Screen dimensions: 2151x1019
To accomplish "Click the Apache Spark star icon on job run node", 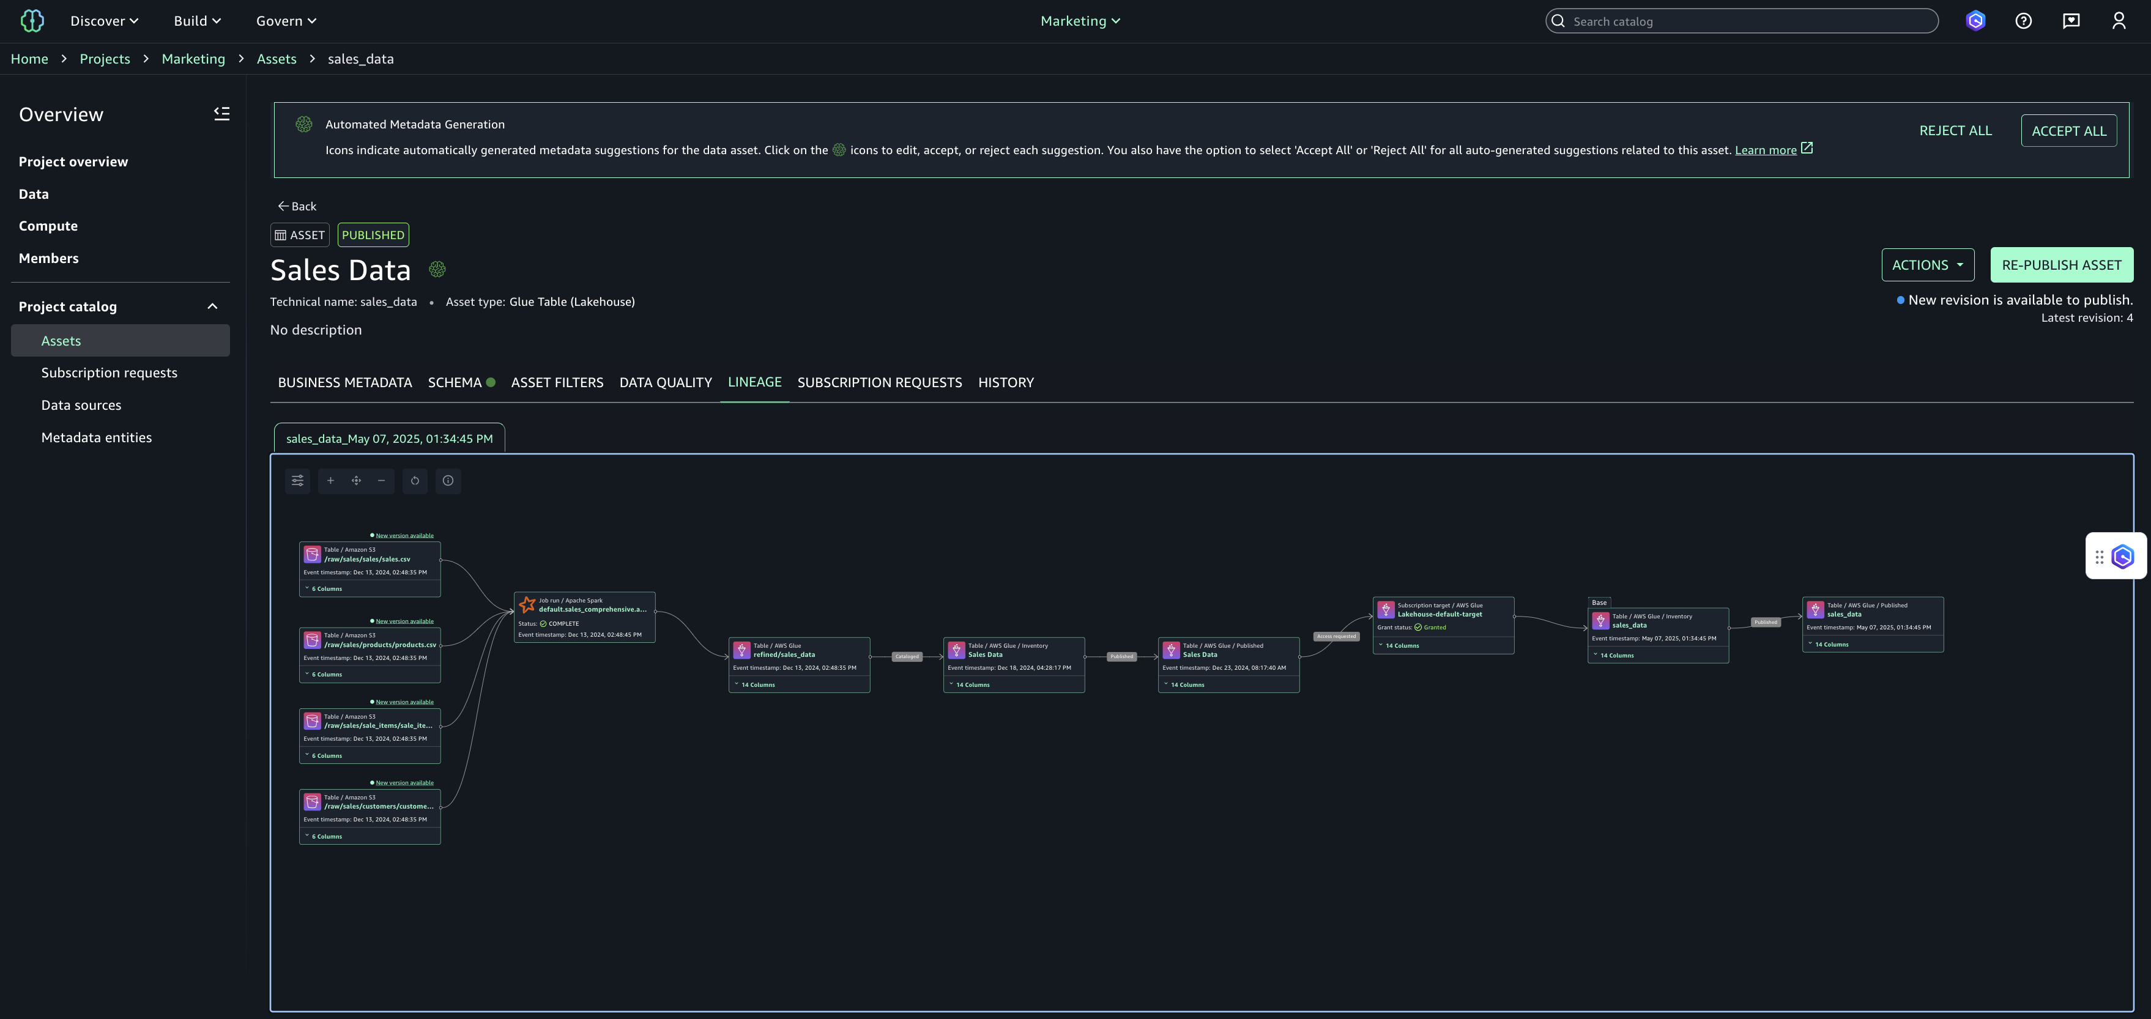I will [x=527, y=605].
